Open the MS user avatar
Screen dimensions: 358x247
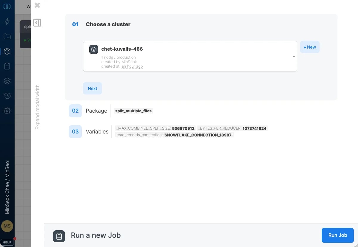[7, 226]
